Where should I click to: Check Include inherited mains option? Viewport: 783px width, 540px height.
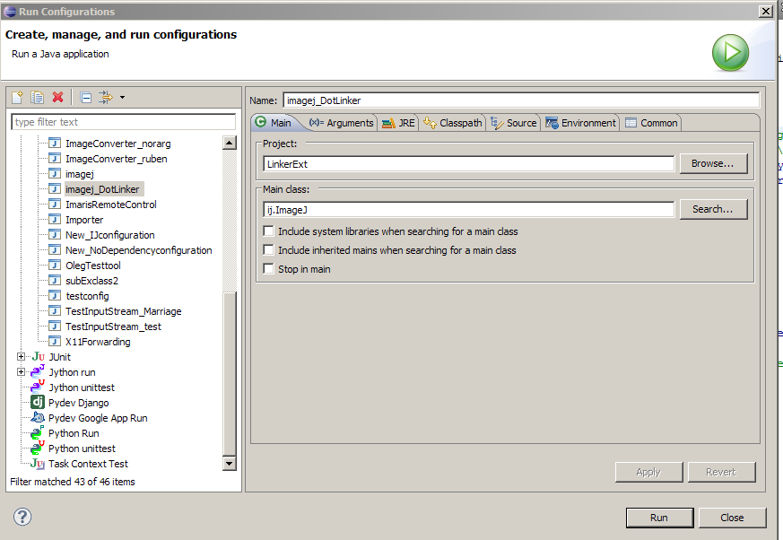click(268, 250)
